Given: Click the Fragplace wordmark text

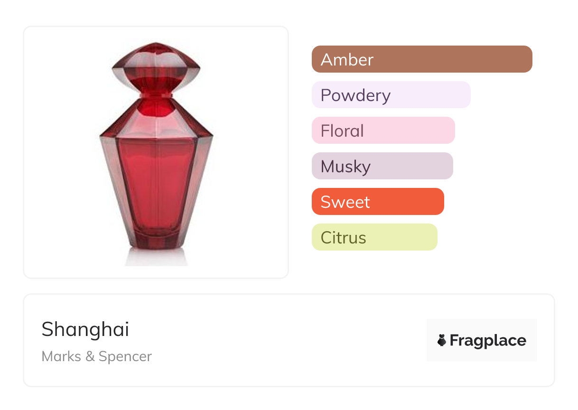Looking at the screenshot, I should pos(488,340).
